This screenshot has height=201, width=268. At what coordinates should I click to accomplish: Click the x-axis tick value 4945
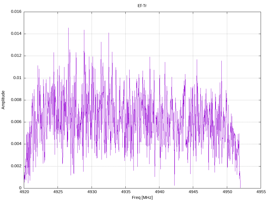[193, 192]
